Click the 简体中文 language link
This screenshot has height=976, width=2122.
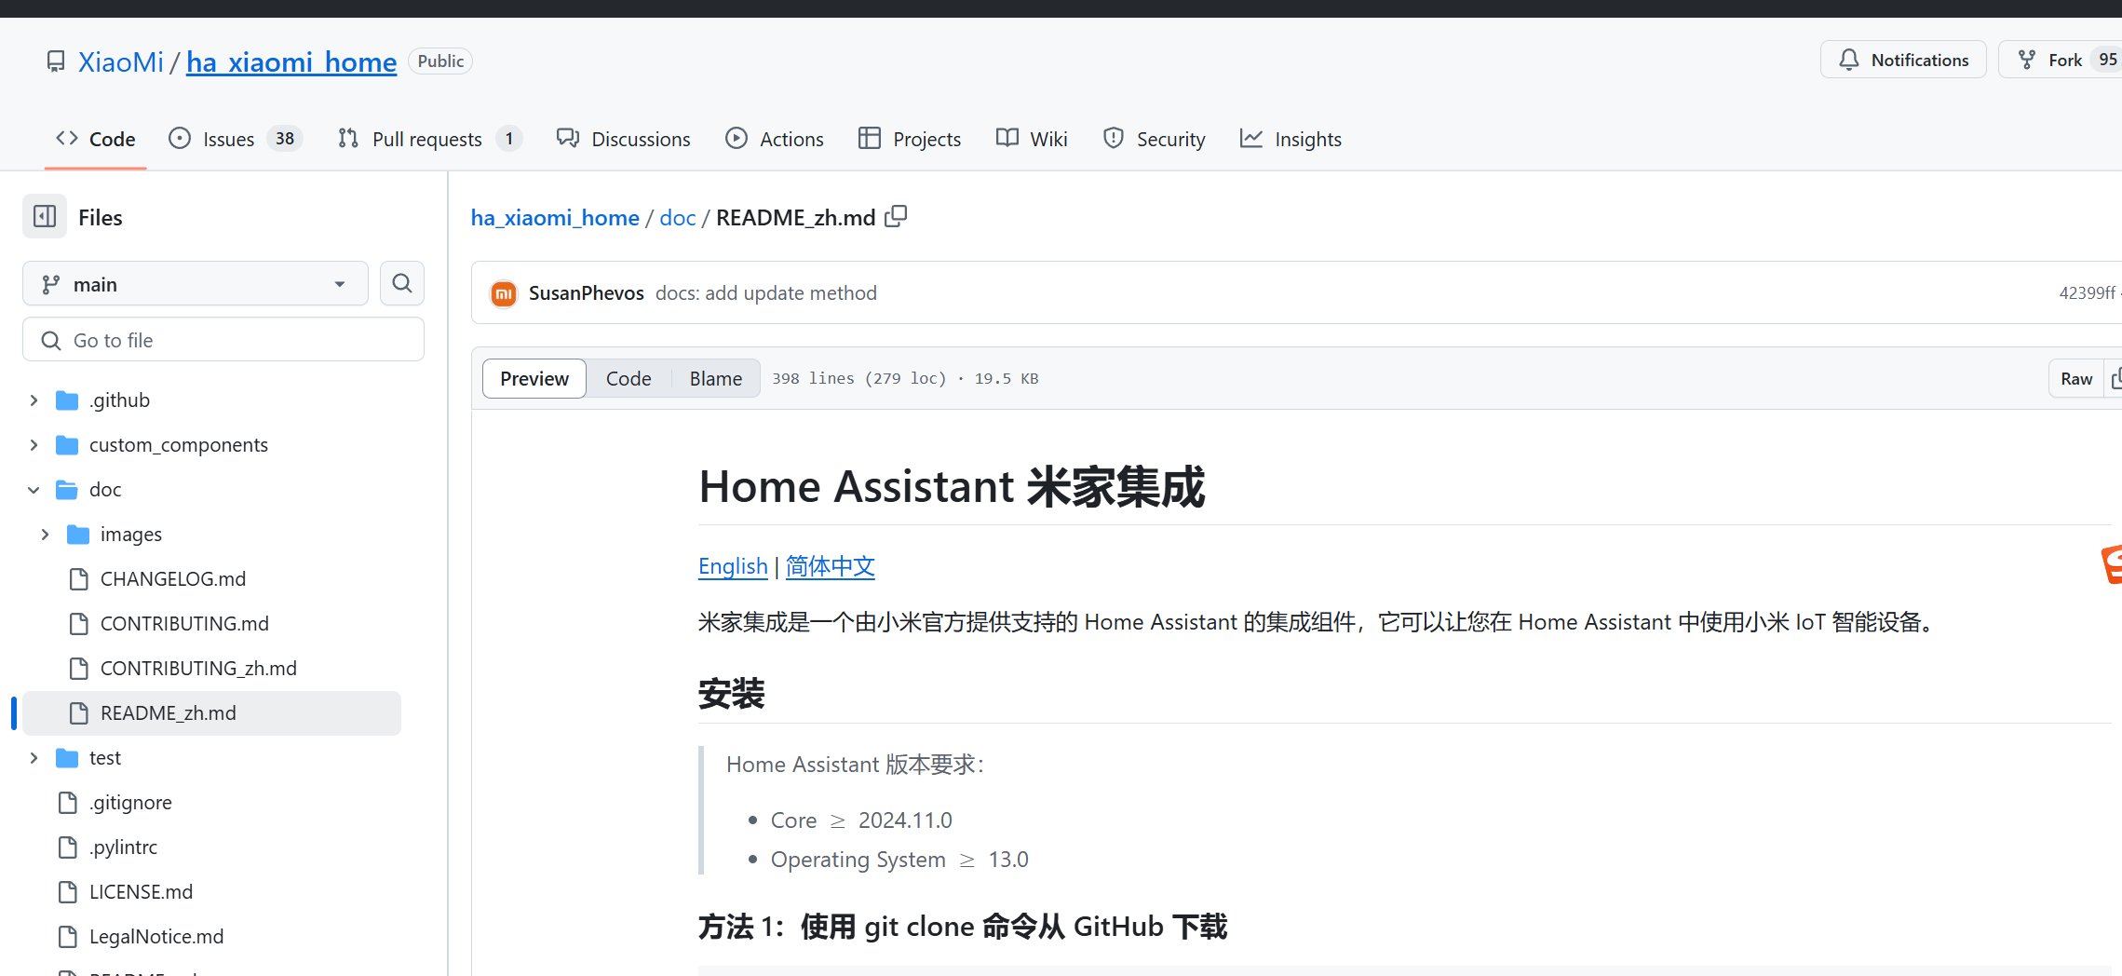point(831,566)
